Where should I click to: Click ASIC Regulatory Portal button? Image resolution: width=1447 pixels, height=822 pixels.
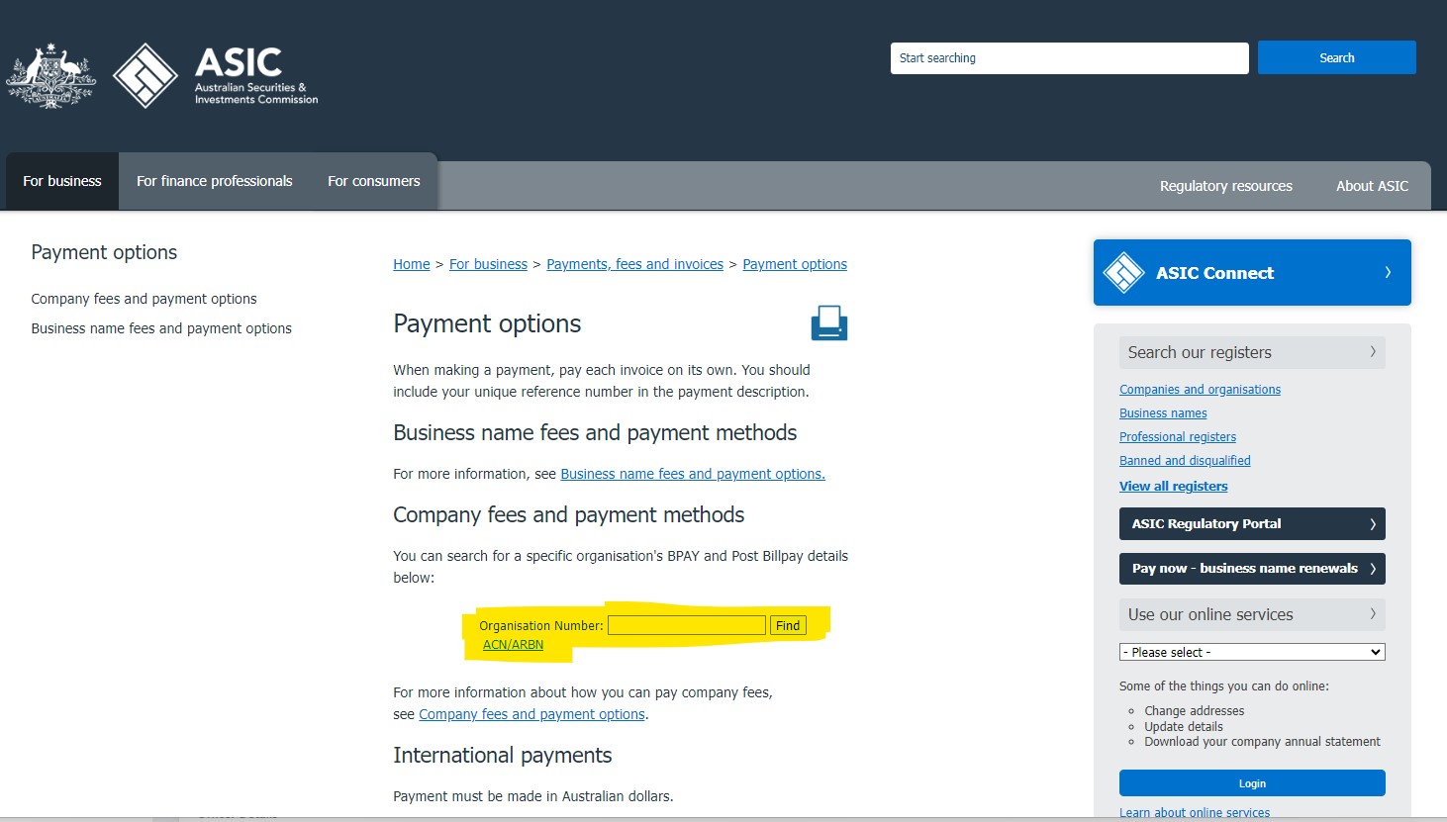(x=1252, y=524)
